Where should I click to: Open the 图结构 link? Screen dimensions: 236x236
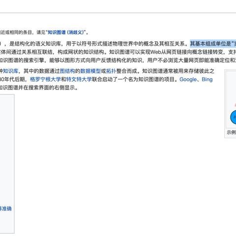click(67, 71)
